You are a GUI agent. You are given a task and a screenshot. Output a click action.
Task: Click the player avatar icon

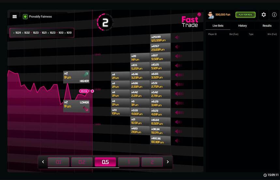coord(211,15)
